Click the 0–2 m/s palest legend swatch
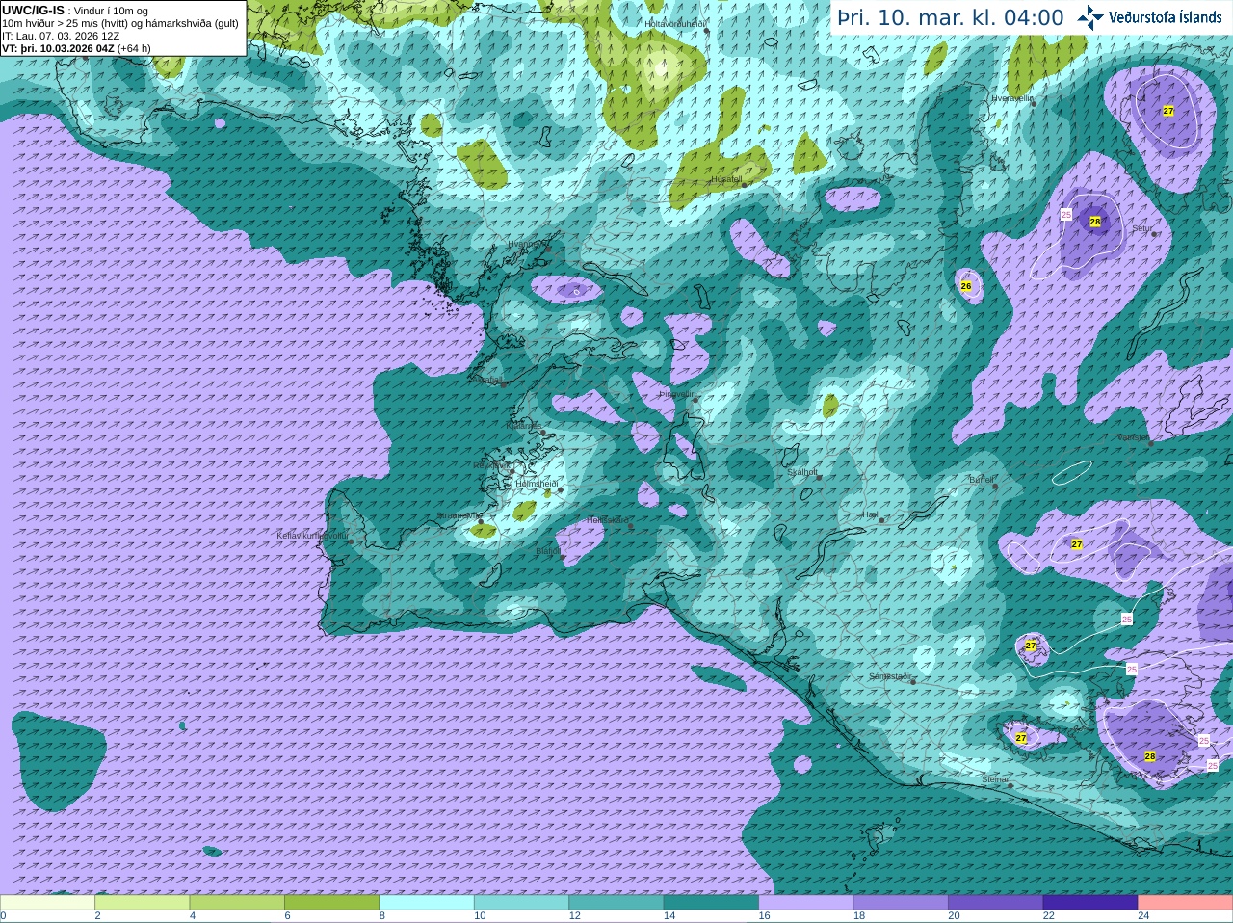The image size is (1233, 923). (x=47, y=903)
